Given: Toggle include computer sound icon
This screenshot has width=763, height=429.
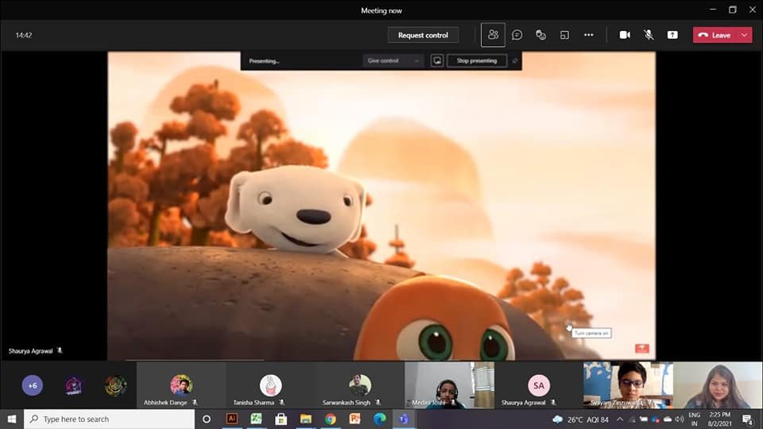Looking at the screenshot, I should 437,61.
